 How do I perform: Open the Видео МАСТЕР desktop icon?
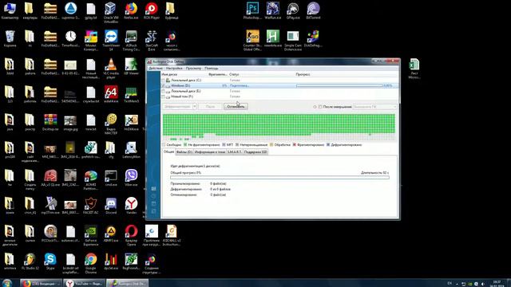pos(111,124)
